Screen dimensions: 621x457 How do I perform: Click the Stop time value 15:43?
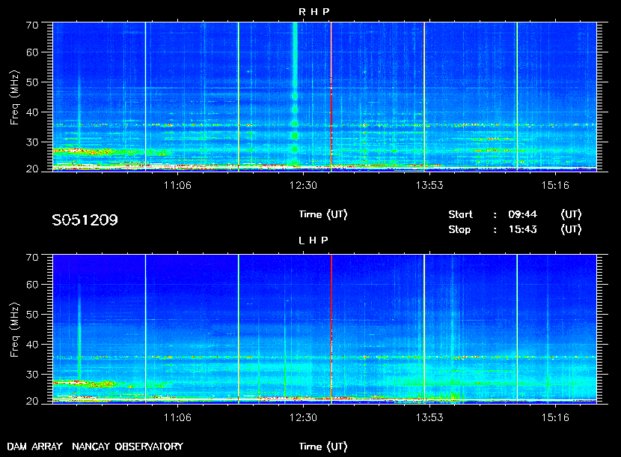tap(522, 230)
